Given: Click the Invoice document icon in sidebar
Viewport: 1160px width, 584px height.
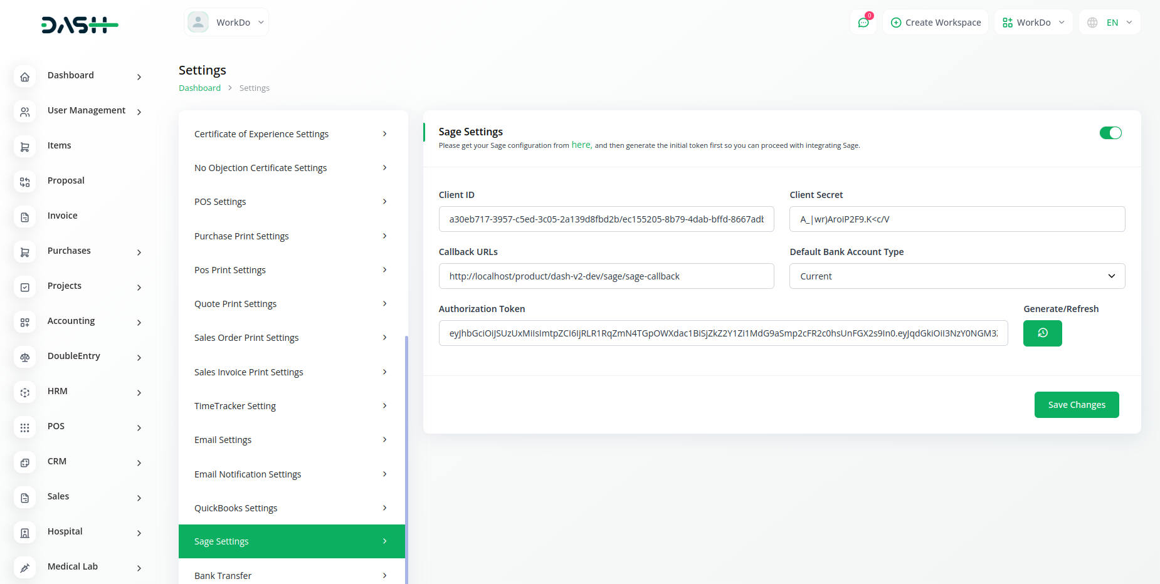Looking at the screenshot, I should (25, 217).
